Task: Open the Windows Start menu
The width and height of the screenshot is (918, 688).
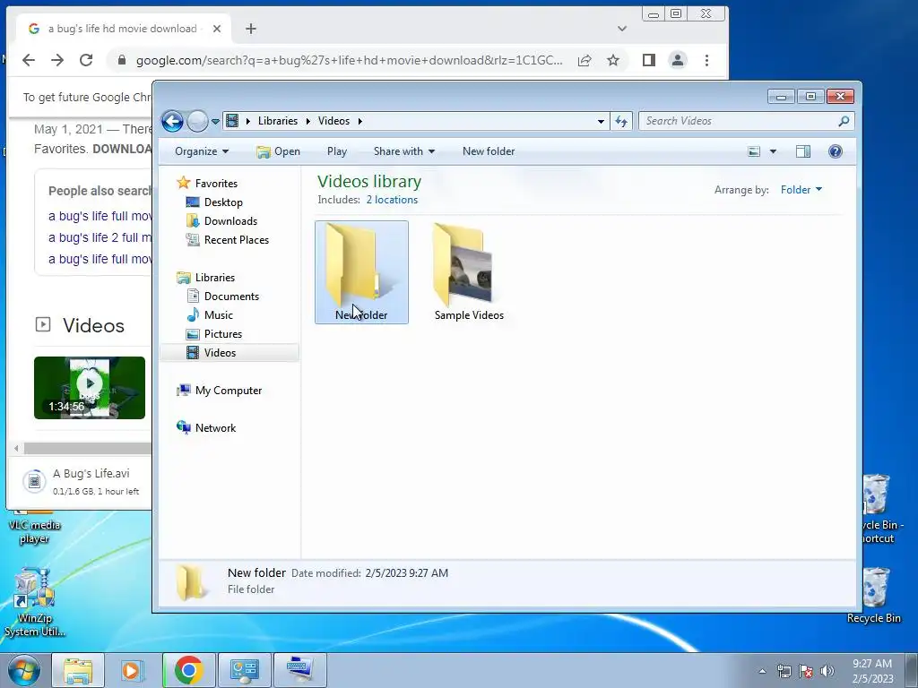Action: pyautogui.click(x=24, y=670)
